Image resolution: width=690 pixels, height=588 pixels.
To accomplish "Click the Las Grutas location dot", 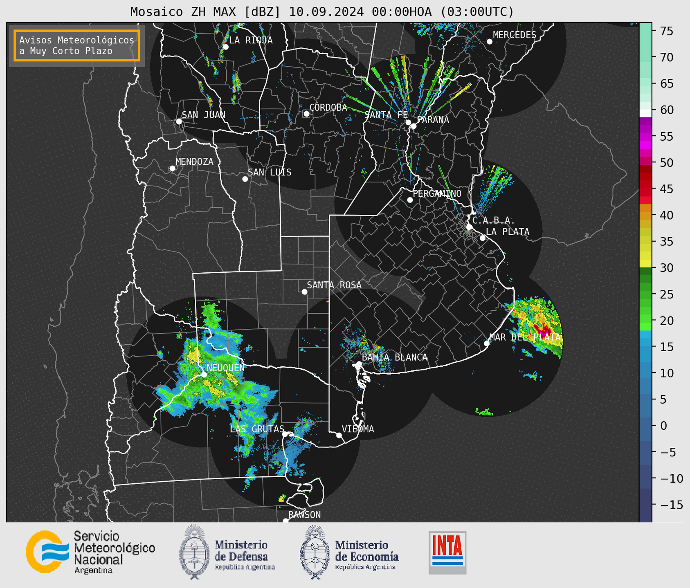I will click(x=285, y=434).
